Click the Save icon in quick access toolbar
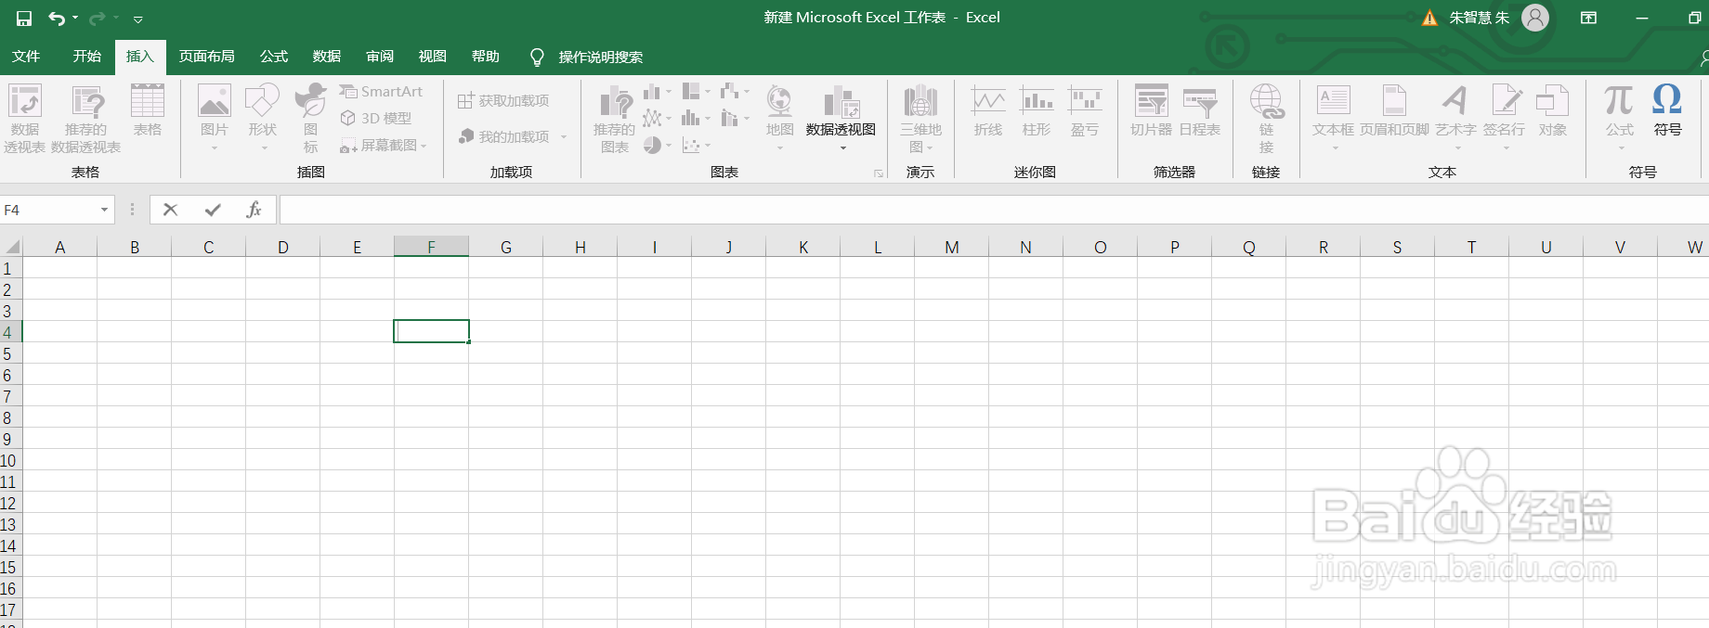 click(24, 19)
